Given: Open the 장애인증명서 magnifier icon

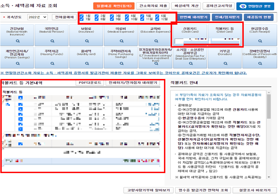Looking at the screenshot, I should (260, 63).
